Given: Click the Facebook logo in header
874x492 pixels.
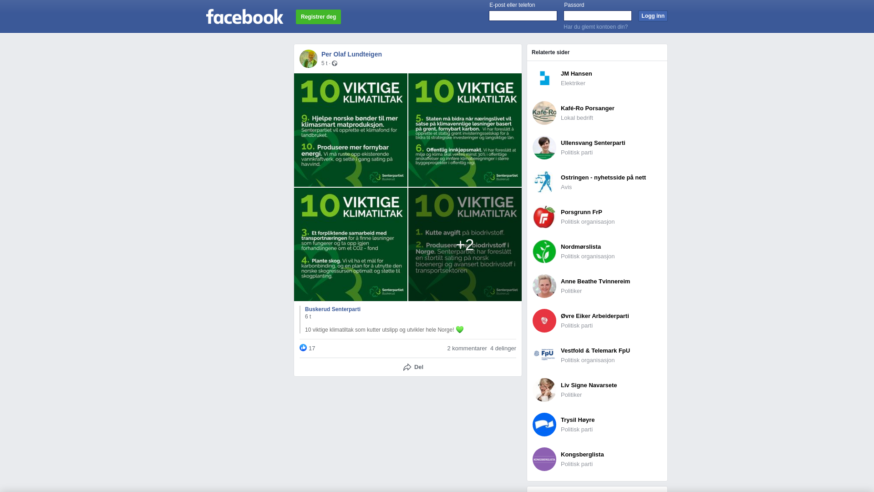Looking at the screenshot, I should 244,17.
